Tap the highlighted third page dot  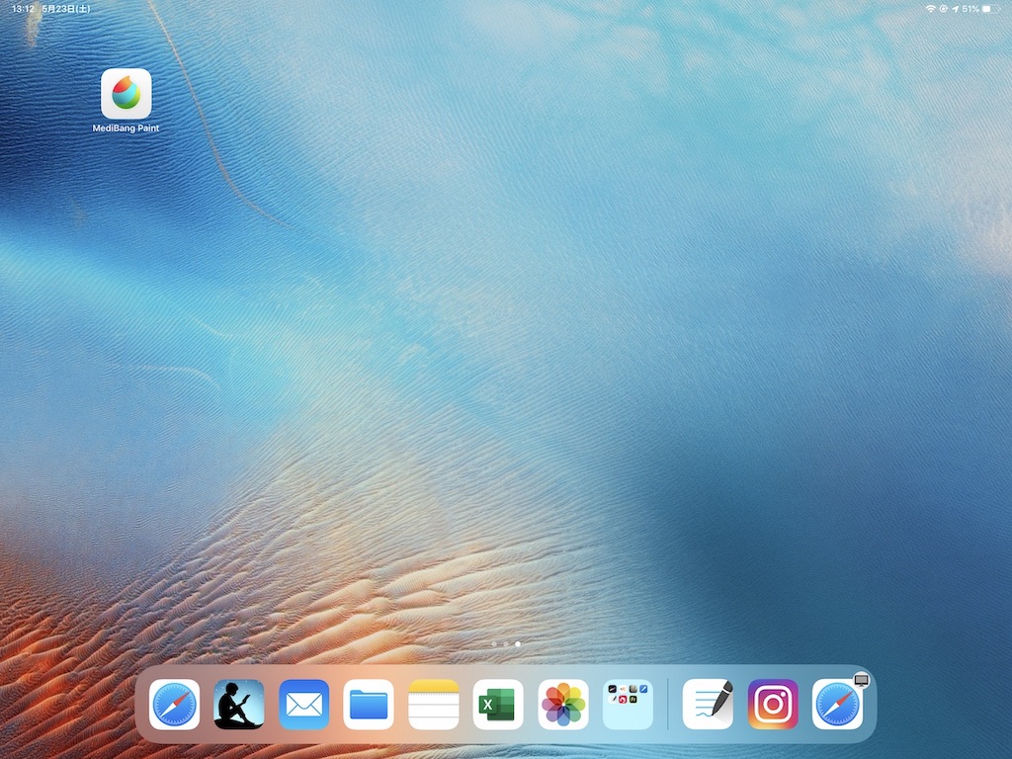click(x=518, y=643)
